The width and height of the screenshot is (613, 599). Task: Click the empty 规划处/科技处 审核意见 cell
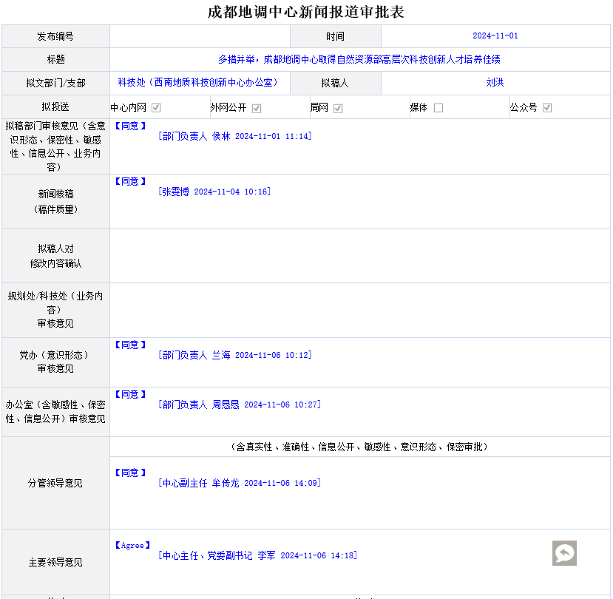(359, 311)
